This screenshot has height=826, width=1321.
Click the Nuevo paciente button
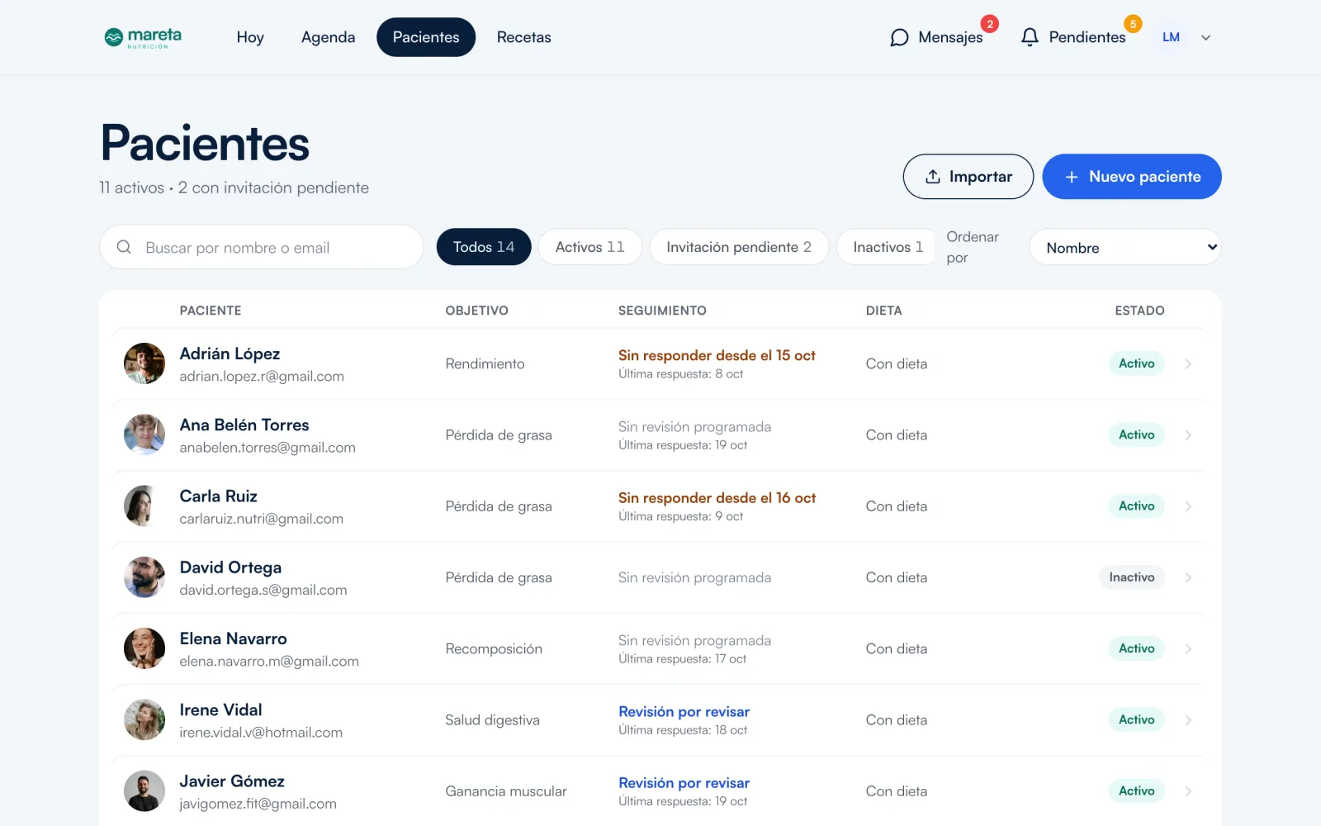tap(1132, 177)
